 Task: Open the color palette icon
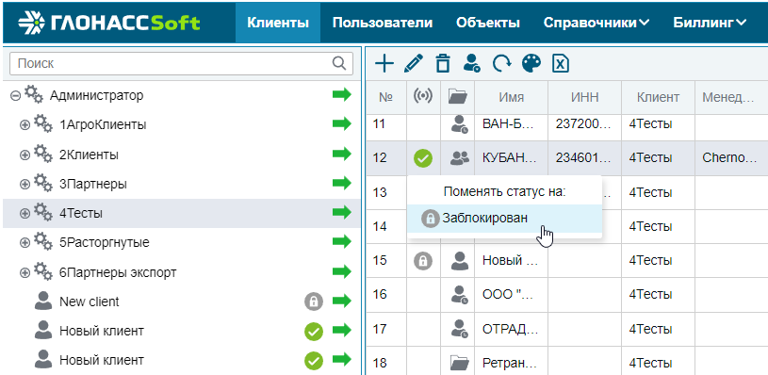tap(531, 64)
